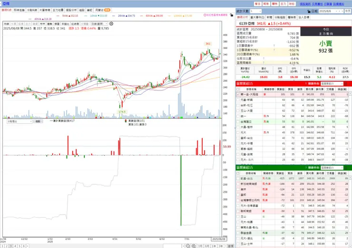Open 關鍵券商 dropdown in green sell header
Image resolution: width=352 pixels, height=248 pixels.
pos(332,168)
